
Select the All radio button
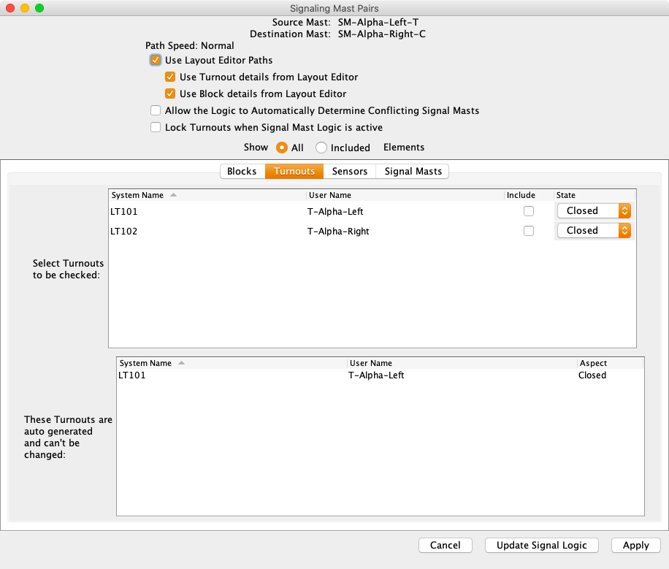click(282, 148)
